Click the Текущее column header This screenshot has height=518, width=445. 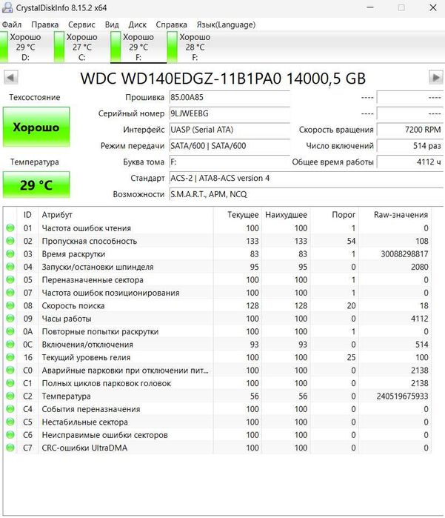pyautogui.click(x=238, y=215)
